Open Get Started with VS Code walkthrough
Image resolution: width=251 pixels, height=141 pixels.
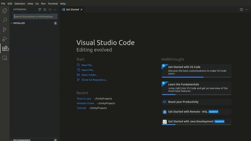(x=196, y=70)
